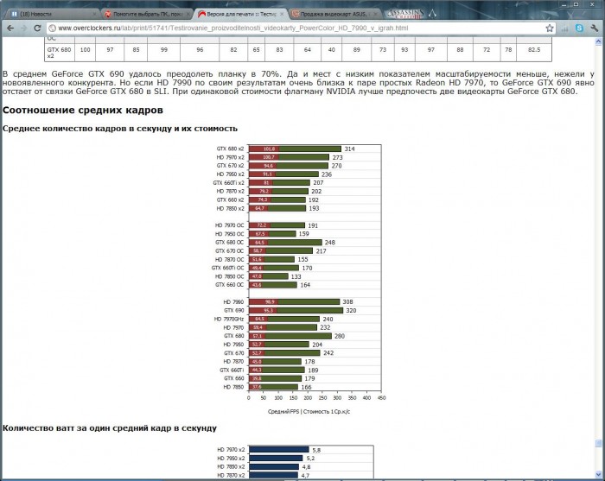Go back with the browser back arrow
The height and width of the screenshot is (481, 605).
click(10, 28)
